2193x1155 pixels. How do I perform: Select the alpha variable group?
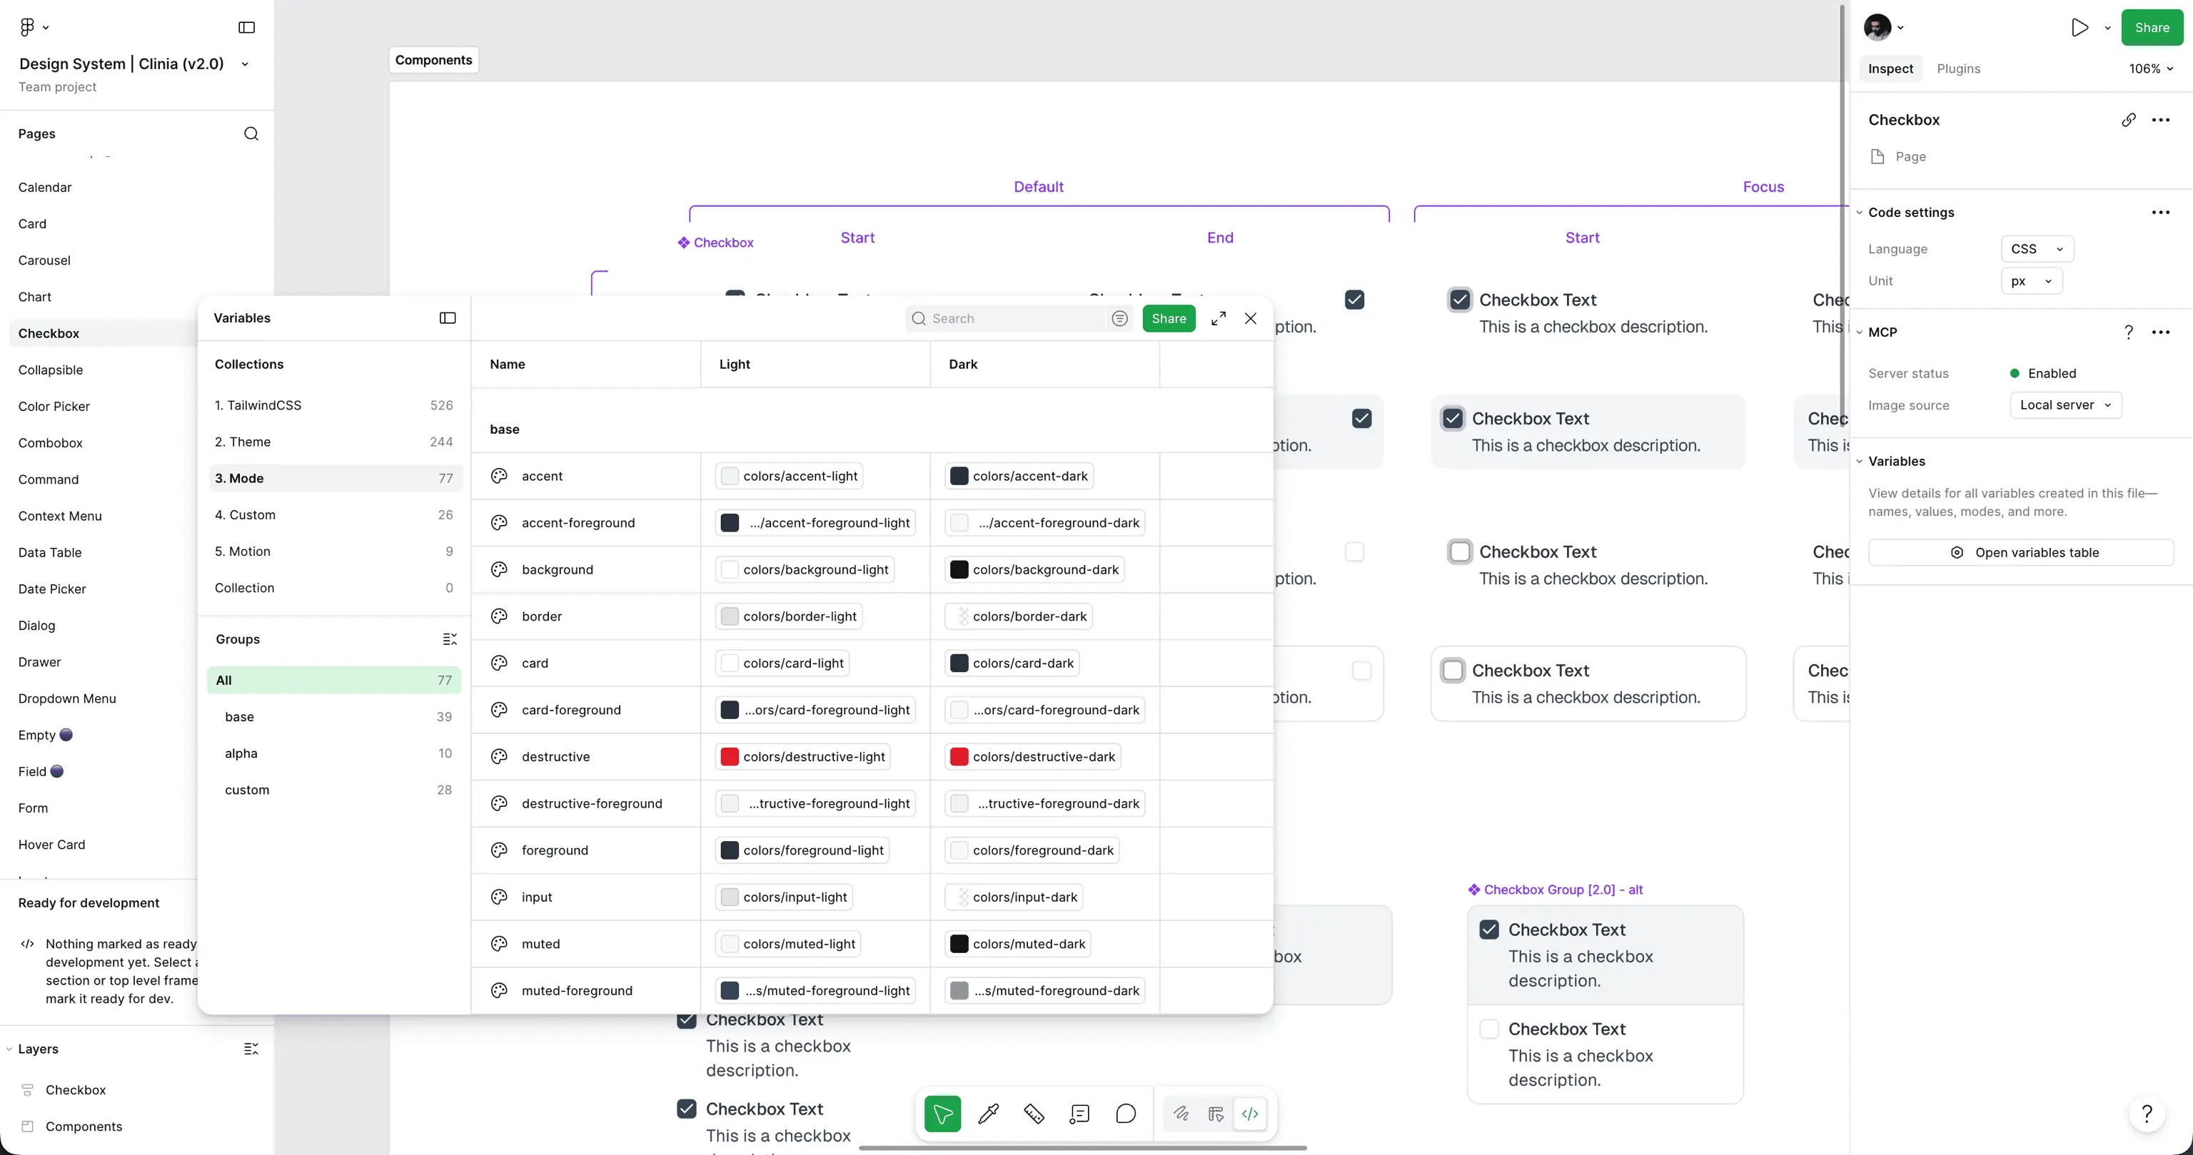tap(333, 753)
